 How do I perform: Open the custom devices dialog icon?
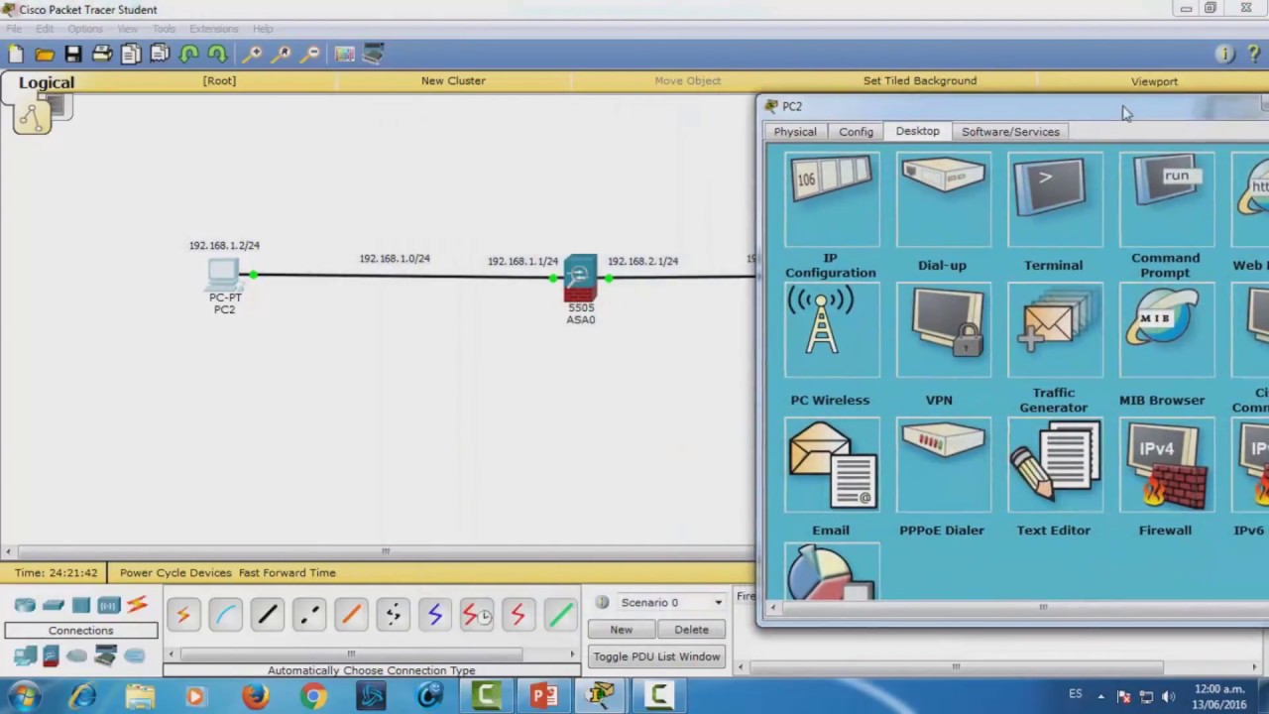374,55
